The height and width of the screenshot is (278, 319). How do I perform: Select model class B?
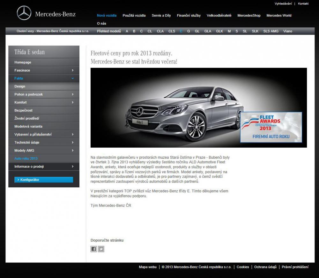click(x=134, y=31)
